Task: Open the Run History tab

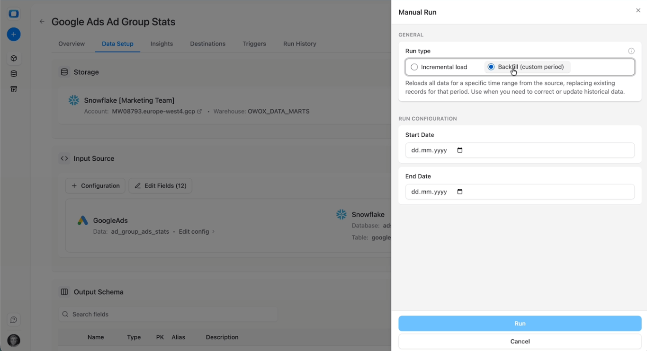Action: point(300,44)
